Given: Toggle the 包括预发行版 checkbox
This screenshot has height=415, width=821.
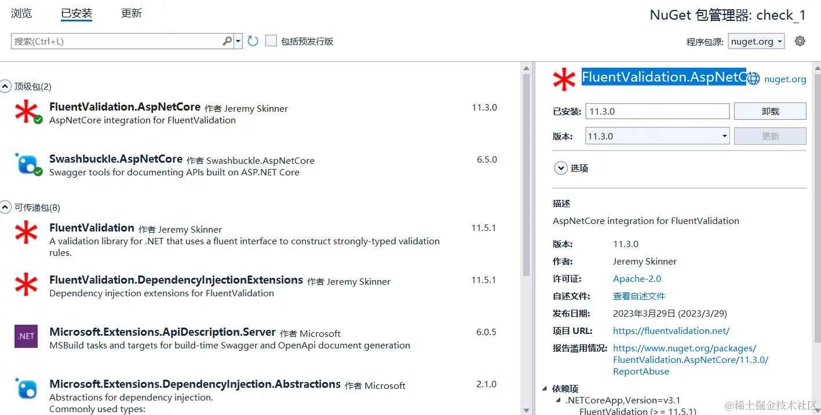Looking at the screenshot, I should 271,41.
